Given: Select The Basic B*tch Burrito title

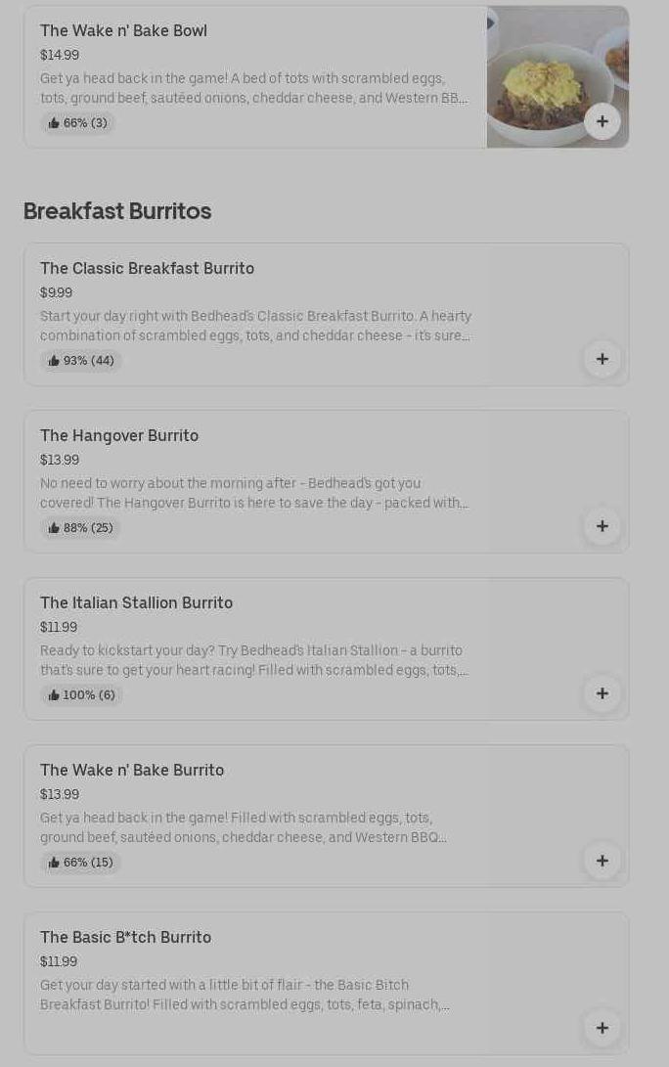Looking at the screenshot, I should point(125,937).
